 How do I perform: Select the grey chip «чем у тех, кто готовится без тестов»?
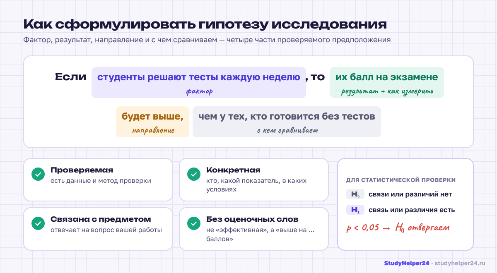[x=287, y=122]
